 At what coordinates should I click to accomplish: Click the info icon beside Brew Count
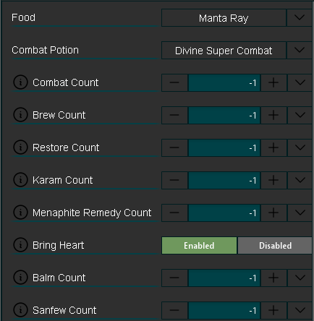[20, 115]
